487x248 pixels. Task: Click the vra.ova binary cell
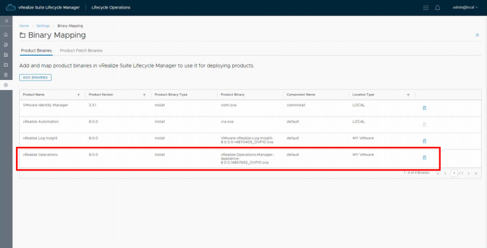pyautogui.click(x=227, y=122)
